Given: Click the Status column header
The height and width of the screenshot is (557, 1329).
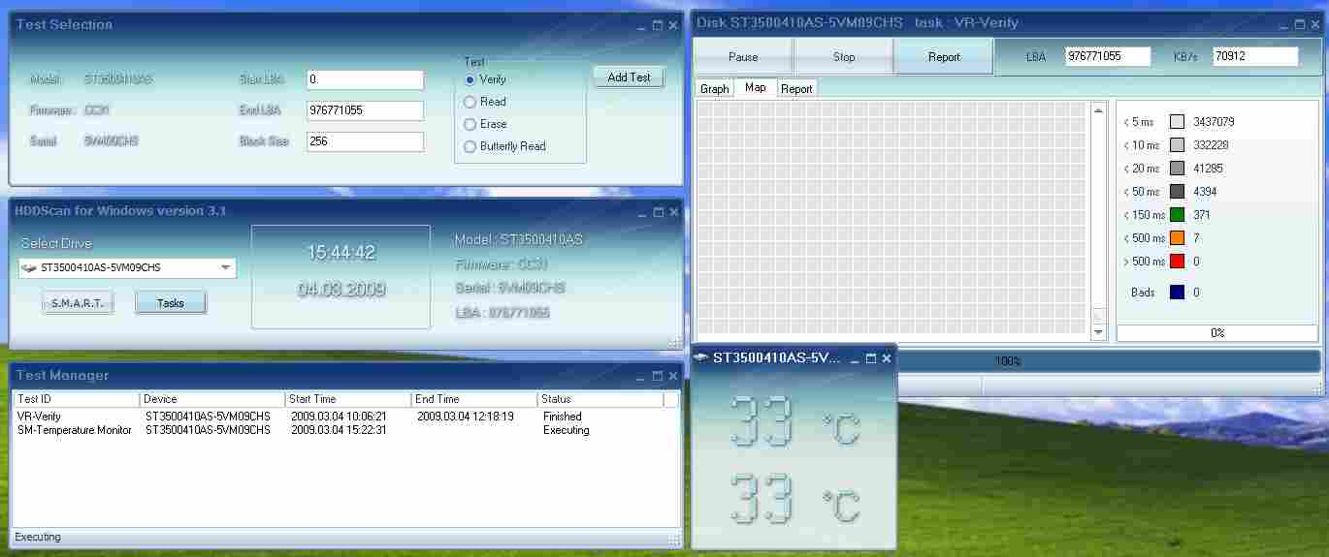Looking at the screenshot, I should pyautogui.click(x=600, y=399).
